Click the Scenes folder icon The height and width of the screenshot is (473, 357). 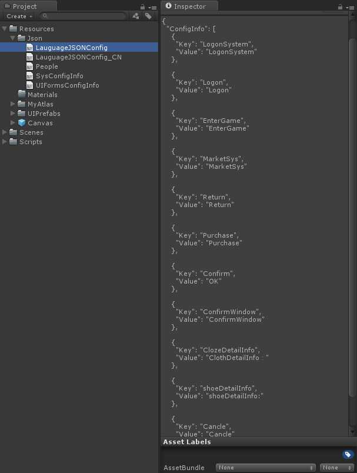(x=14, y=132)
